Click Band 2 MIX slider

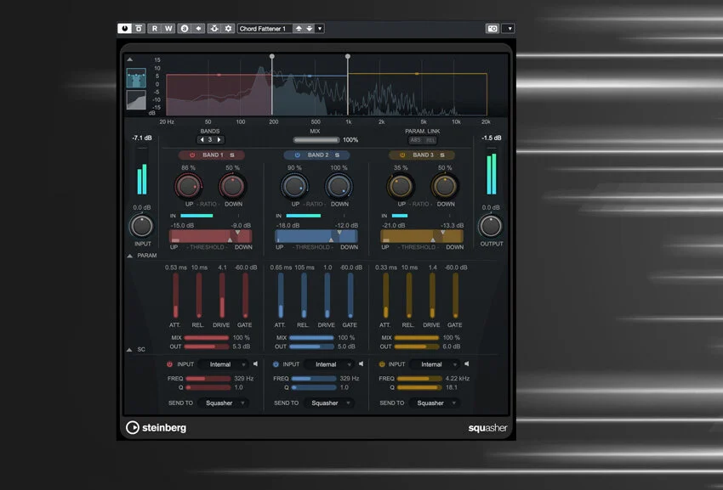[x=311, y=338]
